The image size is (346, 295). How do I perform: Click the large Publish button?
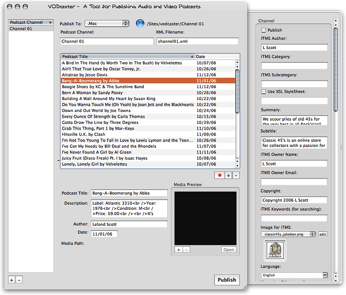click(x=227, y=280)
